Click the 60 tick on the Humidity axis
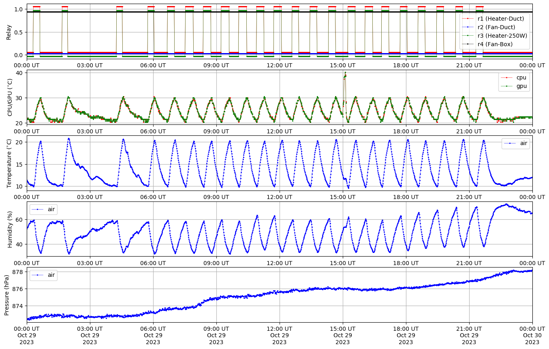The height and width of the screenshot is (349, 549). tap(20, 219)
